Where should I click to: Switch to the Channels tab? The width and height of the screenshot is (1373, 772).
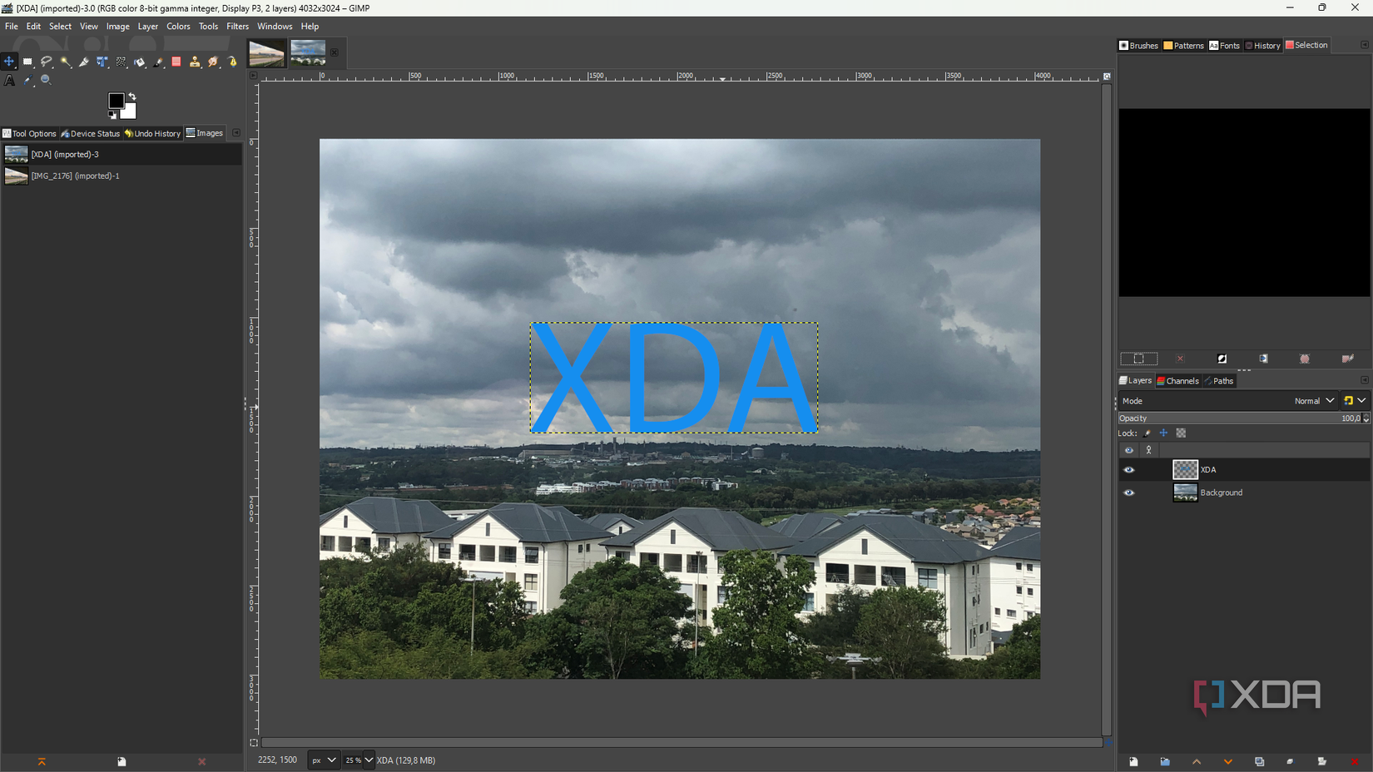click(x=1177, y=381)
